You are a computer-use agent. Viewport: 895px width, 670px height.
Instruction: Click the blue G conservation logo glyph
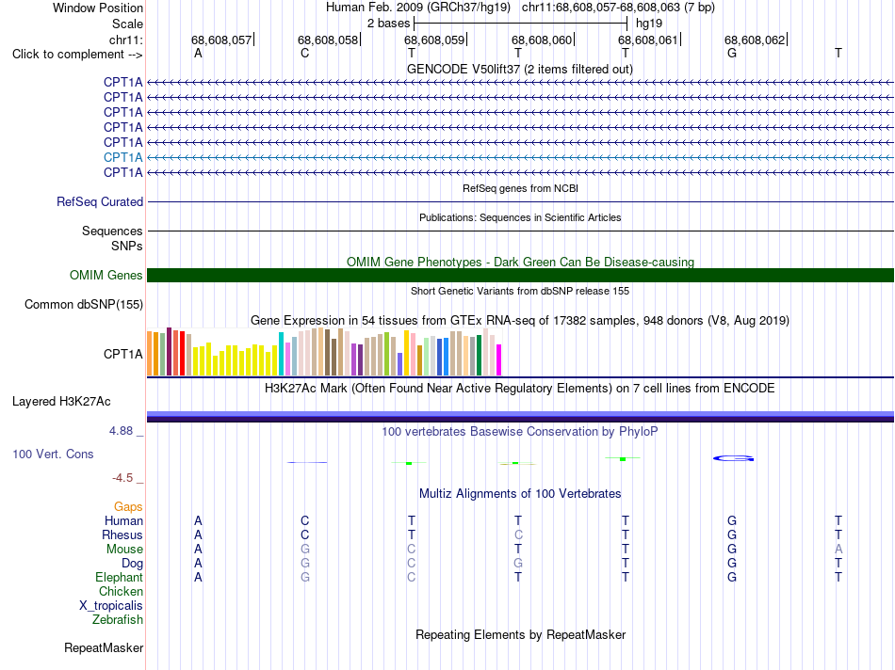734,458
